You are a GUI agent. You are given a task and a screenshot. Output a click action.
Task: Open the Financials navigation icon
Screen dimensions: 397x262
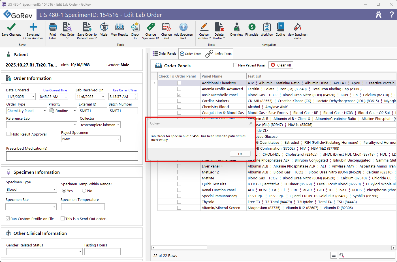point(252,27)
